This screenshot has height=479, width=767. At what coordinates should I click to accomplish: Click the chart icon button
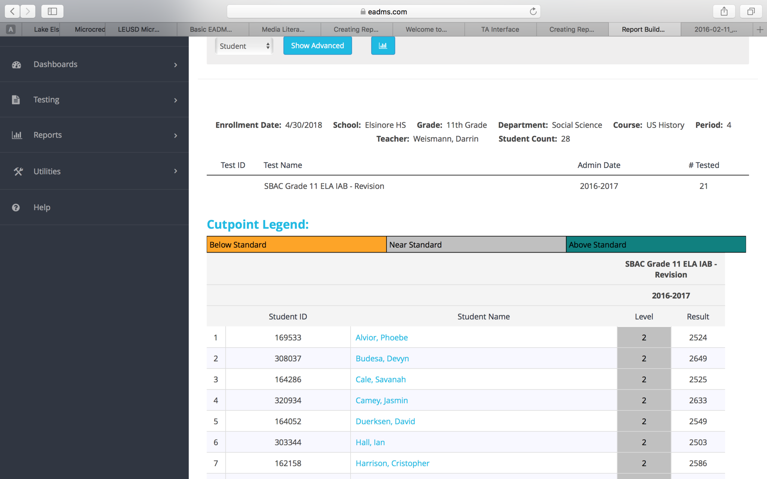point(383,46)
